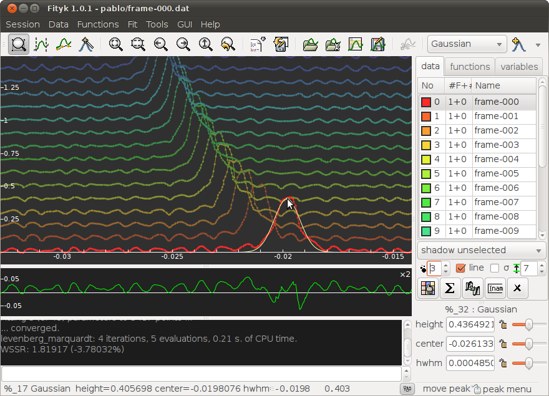Decrease the value 7 spinner
The image size is (549, 396).
[x=542, y=272]
